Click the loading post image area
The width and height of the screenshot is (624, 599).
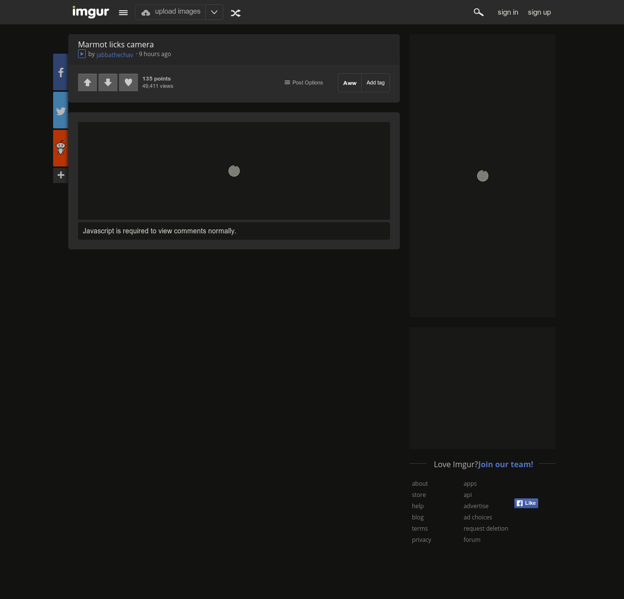point(234,171)
